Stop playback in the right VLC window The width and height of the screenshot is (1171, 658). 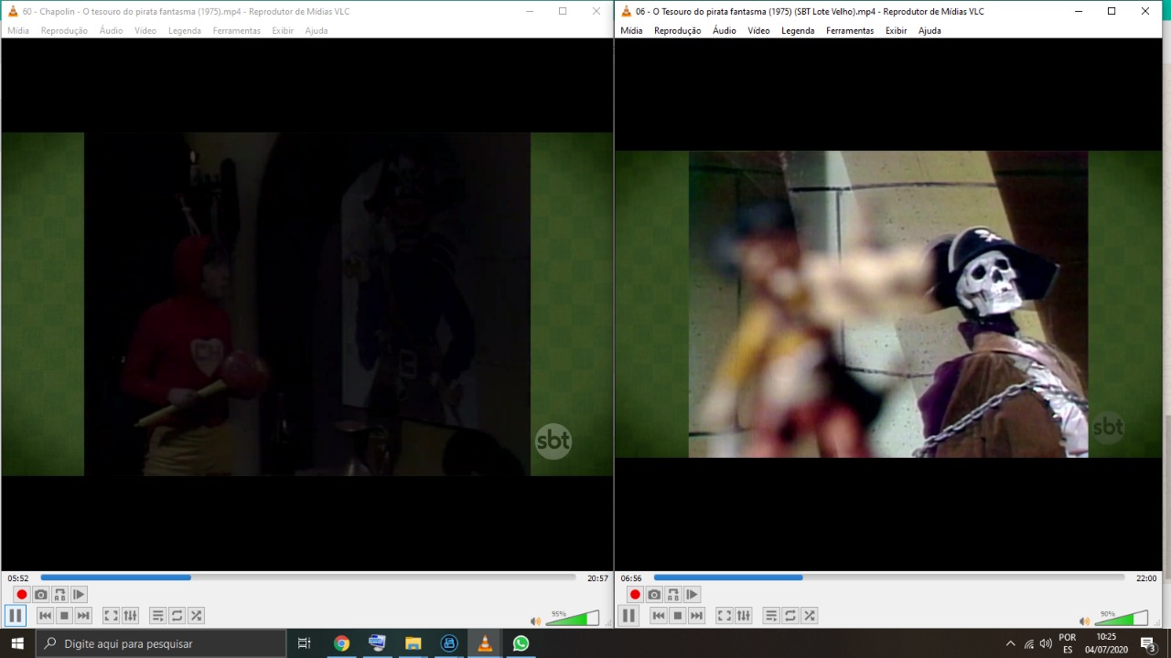(x=677, y=616)
